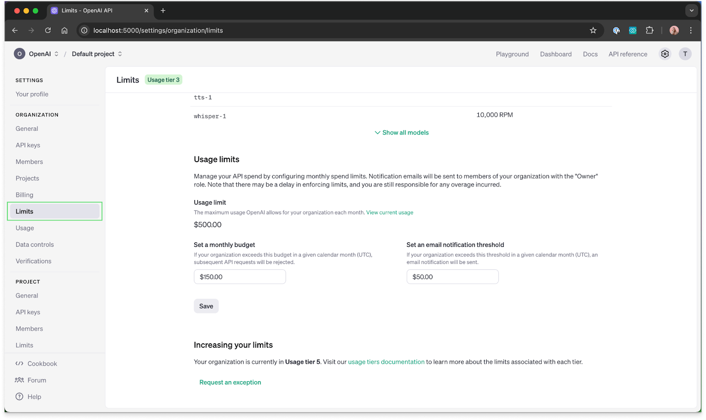Click the tts-1 model label

(x=203, y=97)
